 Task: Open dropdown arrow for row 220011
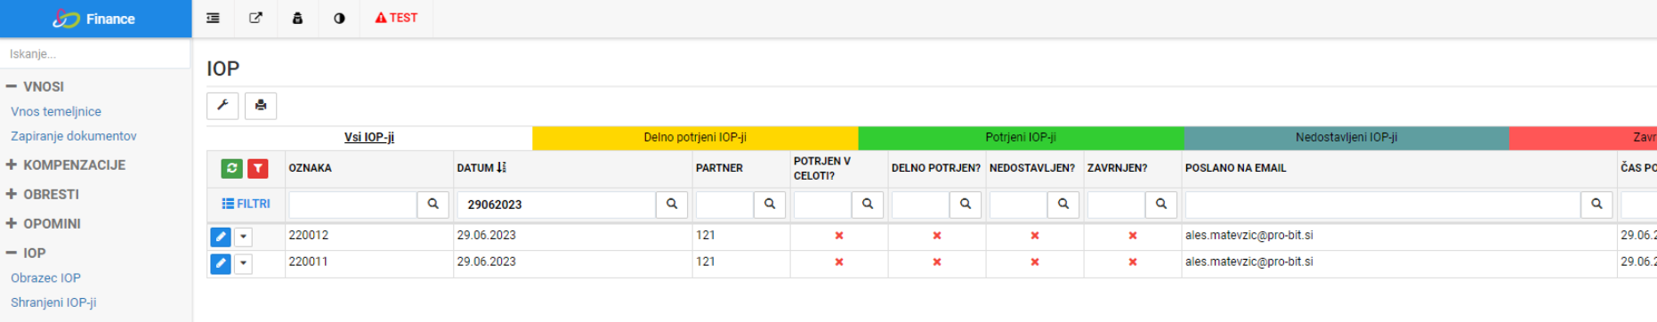pyautogui.click(x=243, y=264)
